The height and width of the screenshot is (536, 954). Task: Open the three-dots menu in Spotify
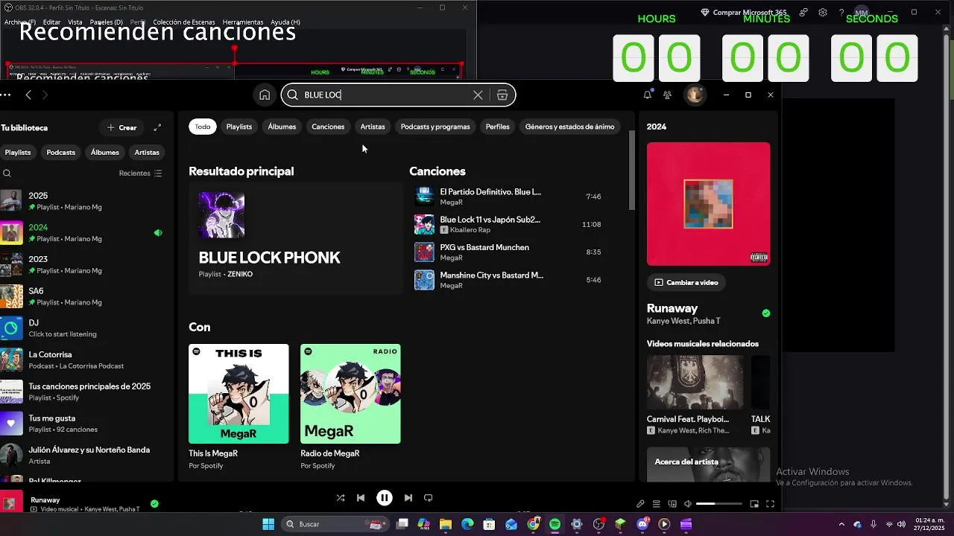(5, 95)
